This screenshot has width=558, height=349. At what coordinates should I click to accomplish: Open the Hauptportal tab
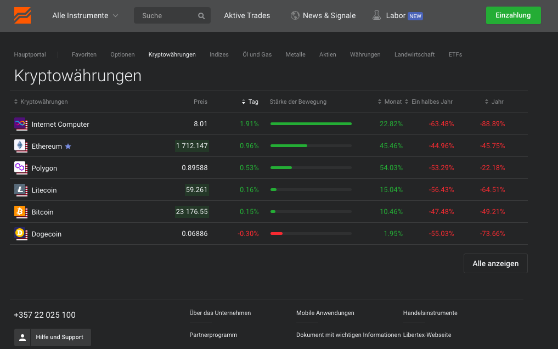coord(30,54)
